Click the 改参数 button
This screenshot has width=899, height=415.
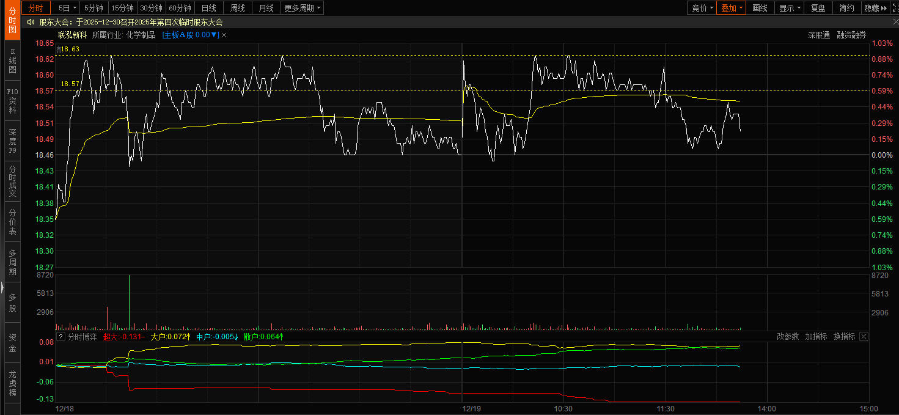click(x=788, y=337)
